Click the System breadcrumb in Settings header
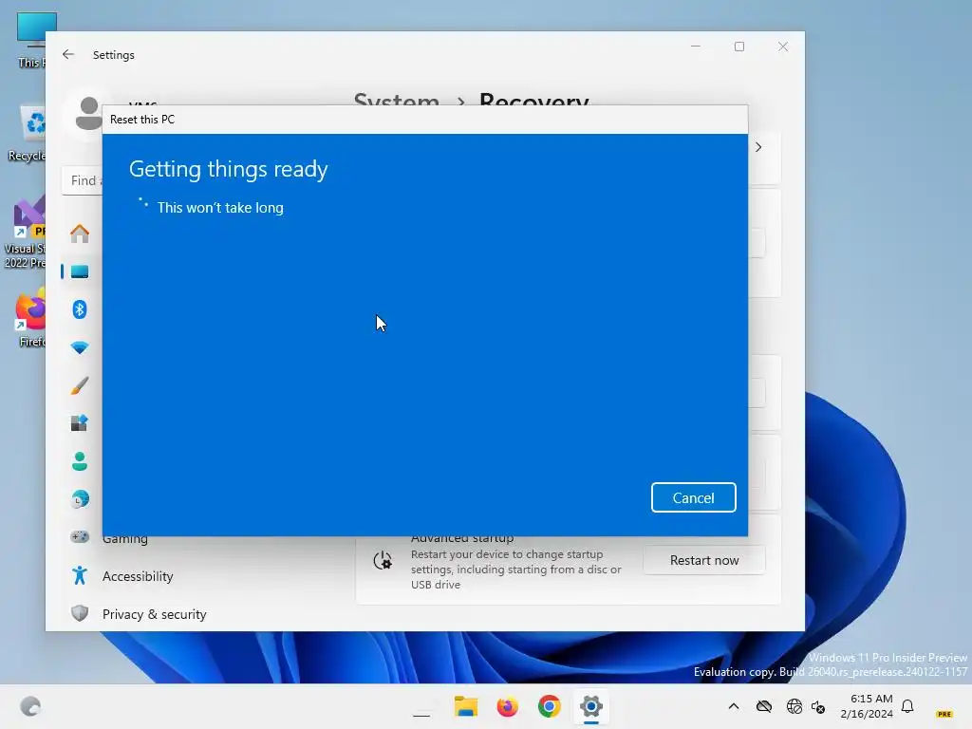 tap(396, 101)
